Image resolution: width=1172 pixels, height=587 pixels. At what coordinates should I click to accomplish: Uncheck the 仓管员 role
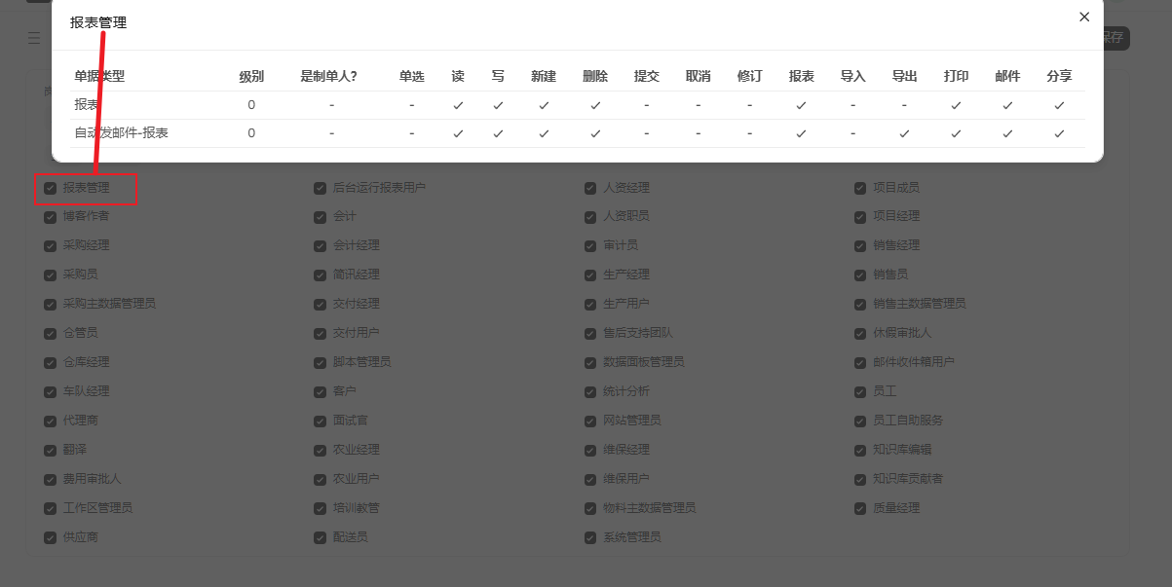pyautogui.click(x=50, y=333)
